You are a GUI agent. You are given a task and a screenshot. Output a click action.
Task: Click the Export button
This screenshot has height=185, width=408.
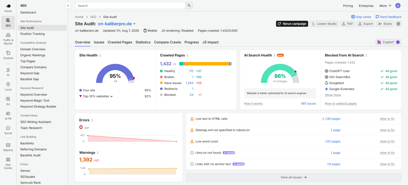pos(366,24)
